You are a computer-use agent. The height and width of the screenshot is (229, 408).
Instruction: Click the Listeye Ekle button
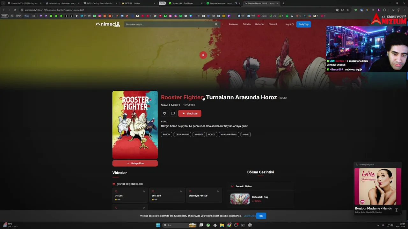135,163
